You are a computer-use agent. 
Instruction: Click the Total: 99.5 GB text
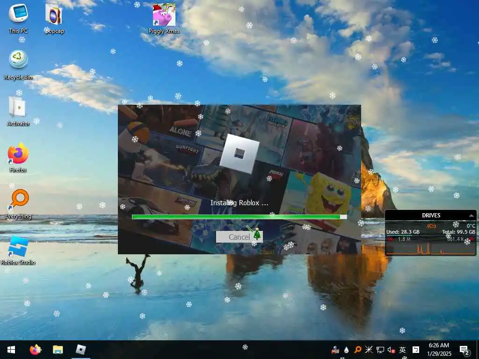(x=458, y=232)
